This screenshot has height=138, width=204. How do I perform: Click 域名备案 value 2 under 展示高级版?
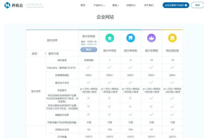[x=131, y=60]
